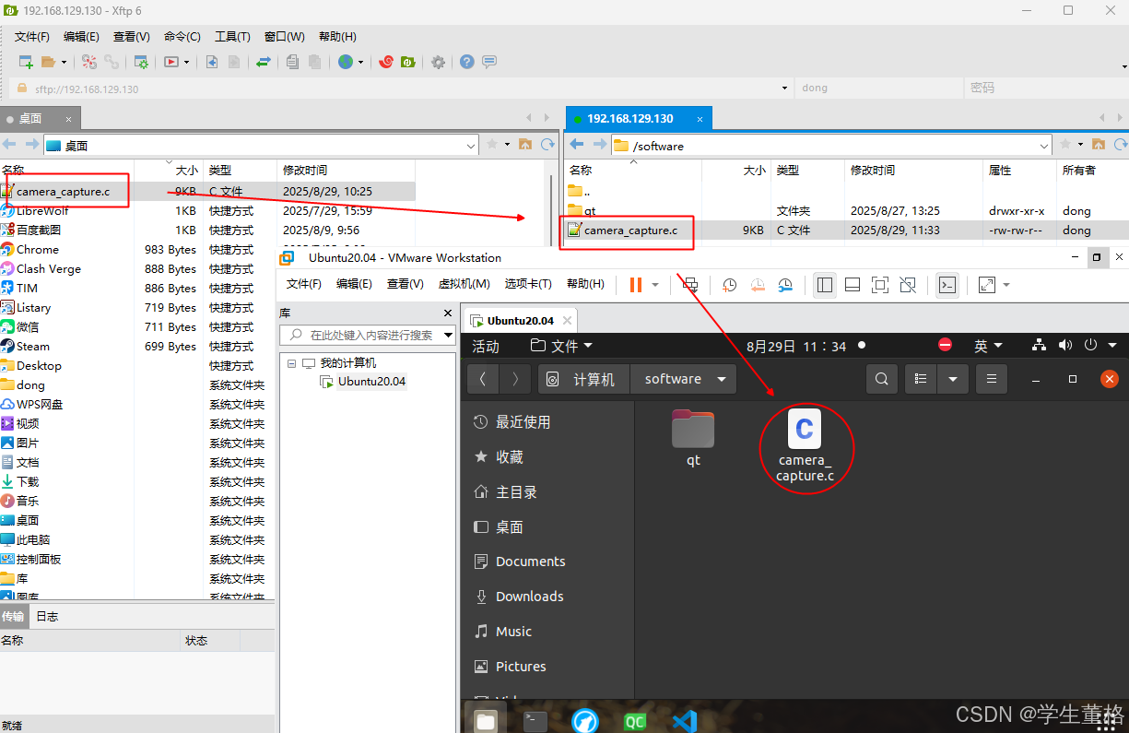Open Xftp session properties icon

point(141,62)
